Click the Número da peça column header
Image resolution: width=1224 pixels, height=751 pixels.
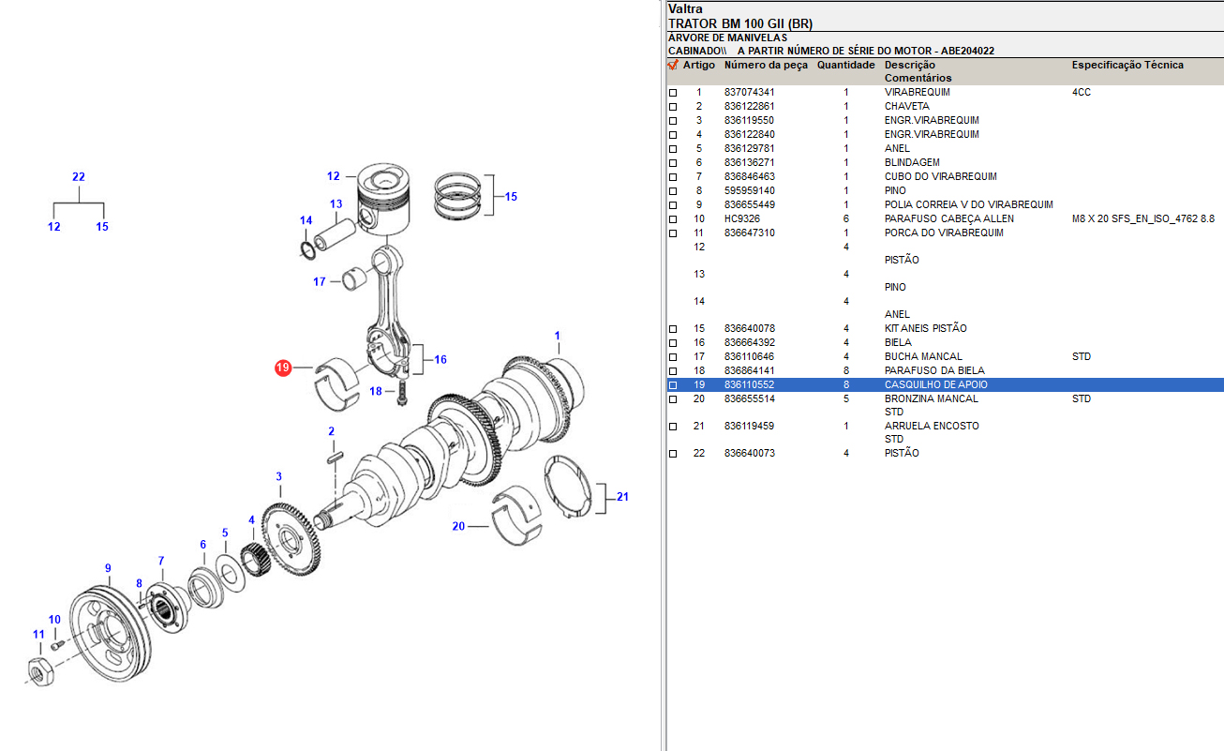(765, 66)
